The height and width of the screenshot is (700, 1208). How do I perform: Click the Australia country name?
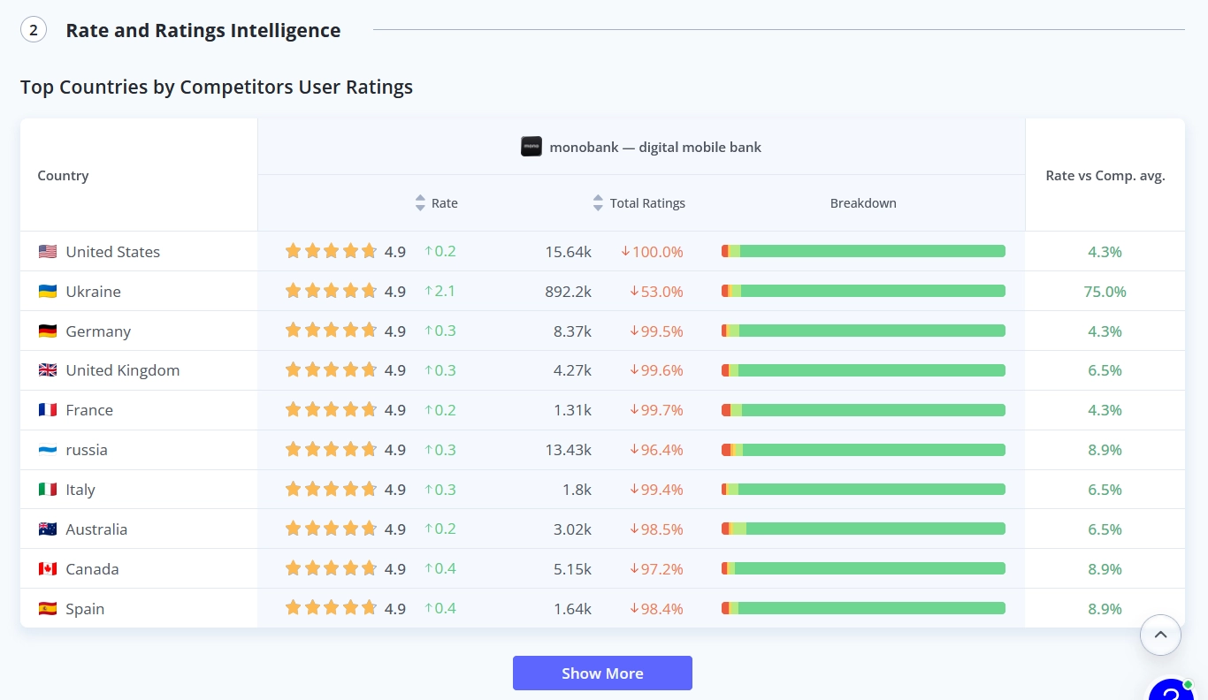96,529
